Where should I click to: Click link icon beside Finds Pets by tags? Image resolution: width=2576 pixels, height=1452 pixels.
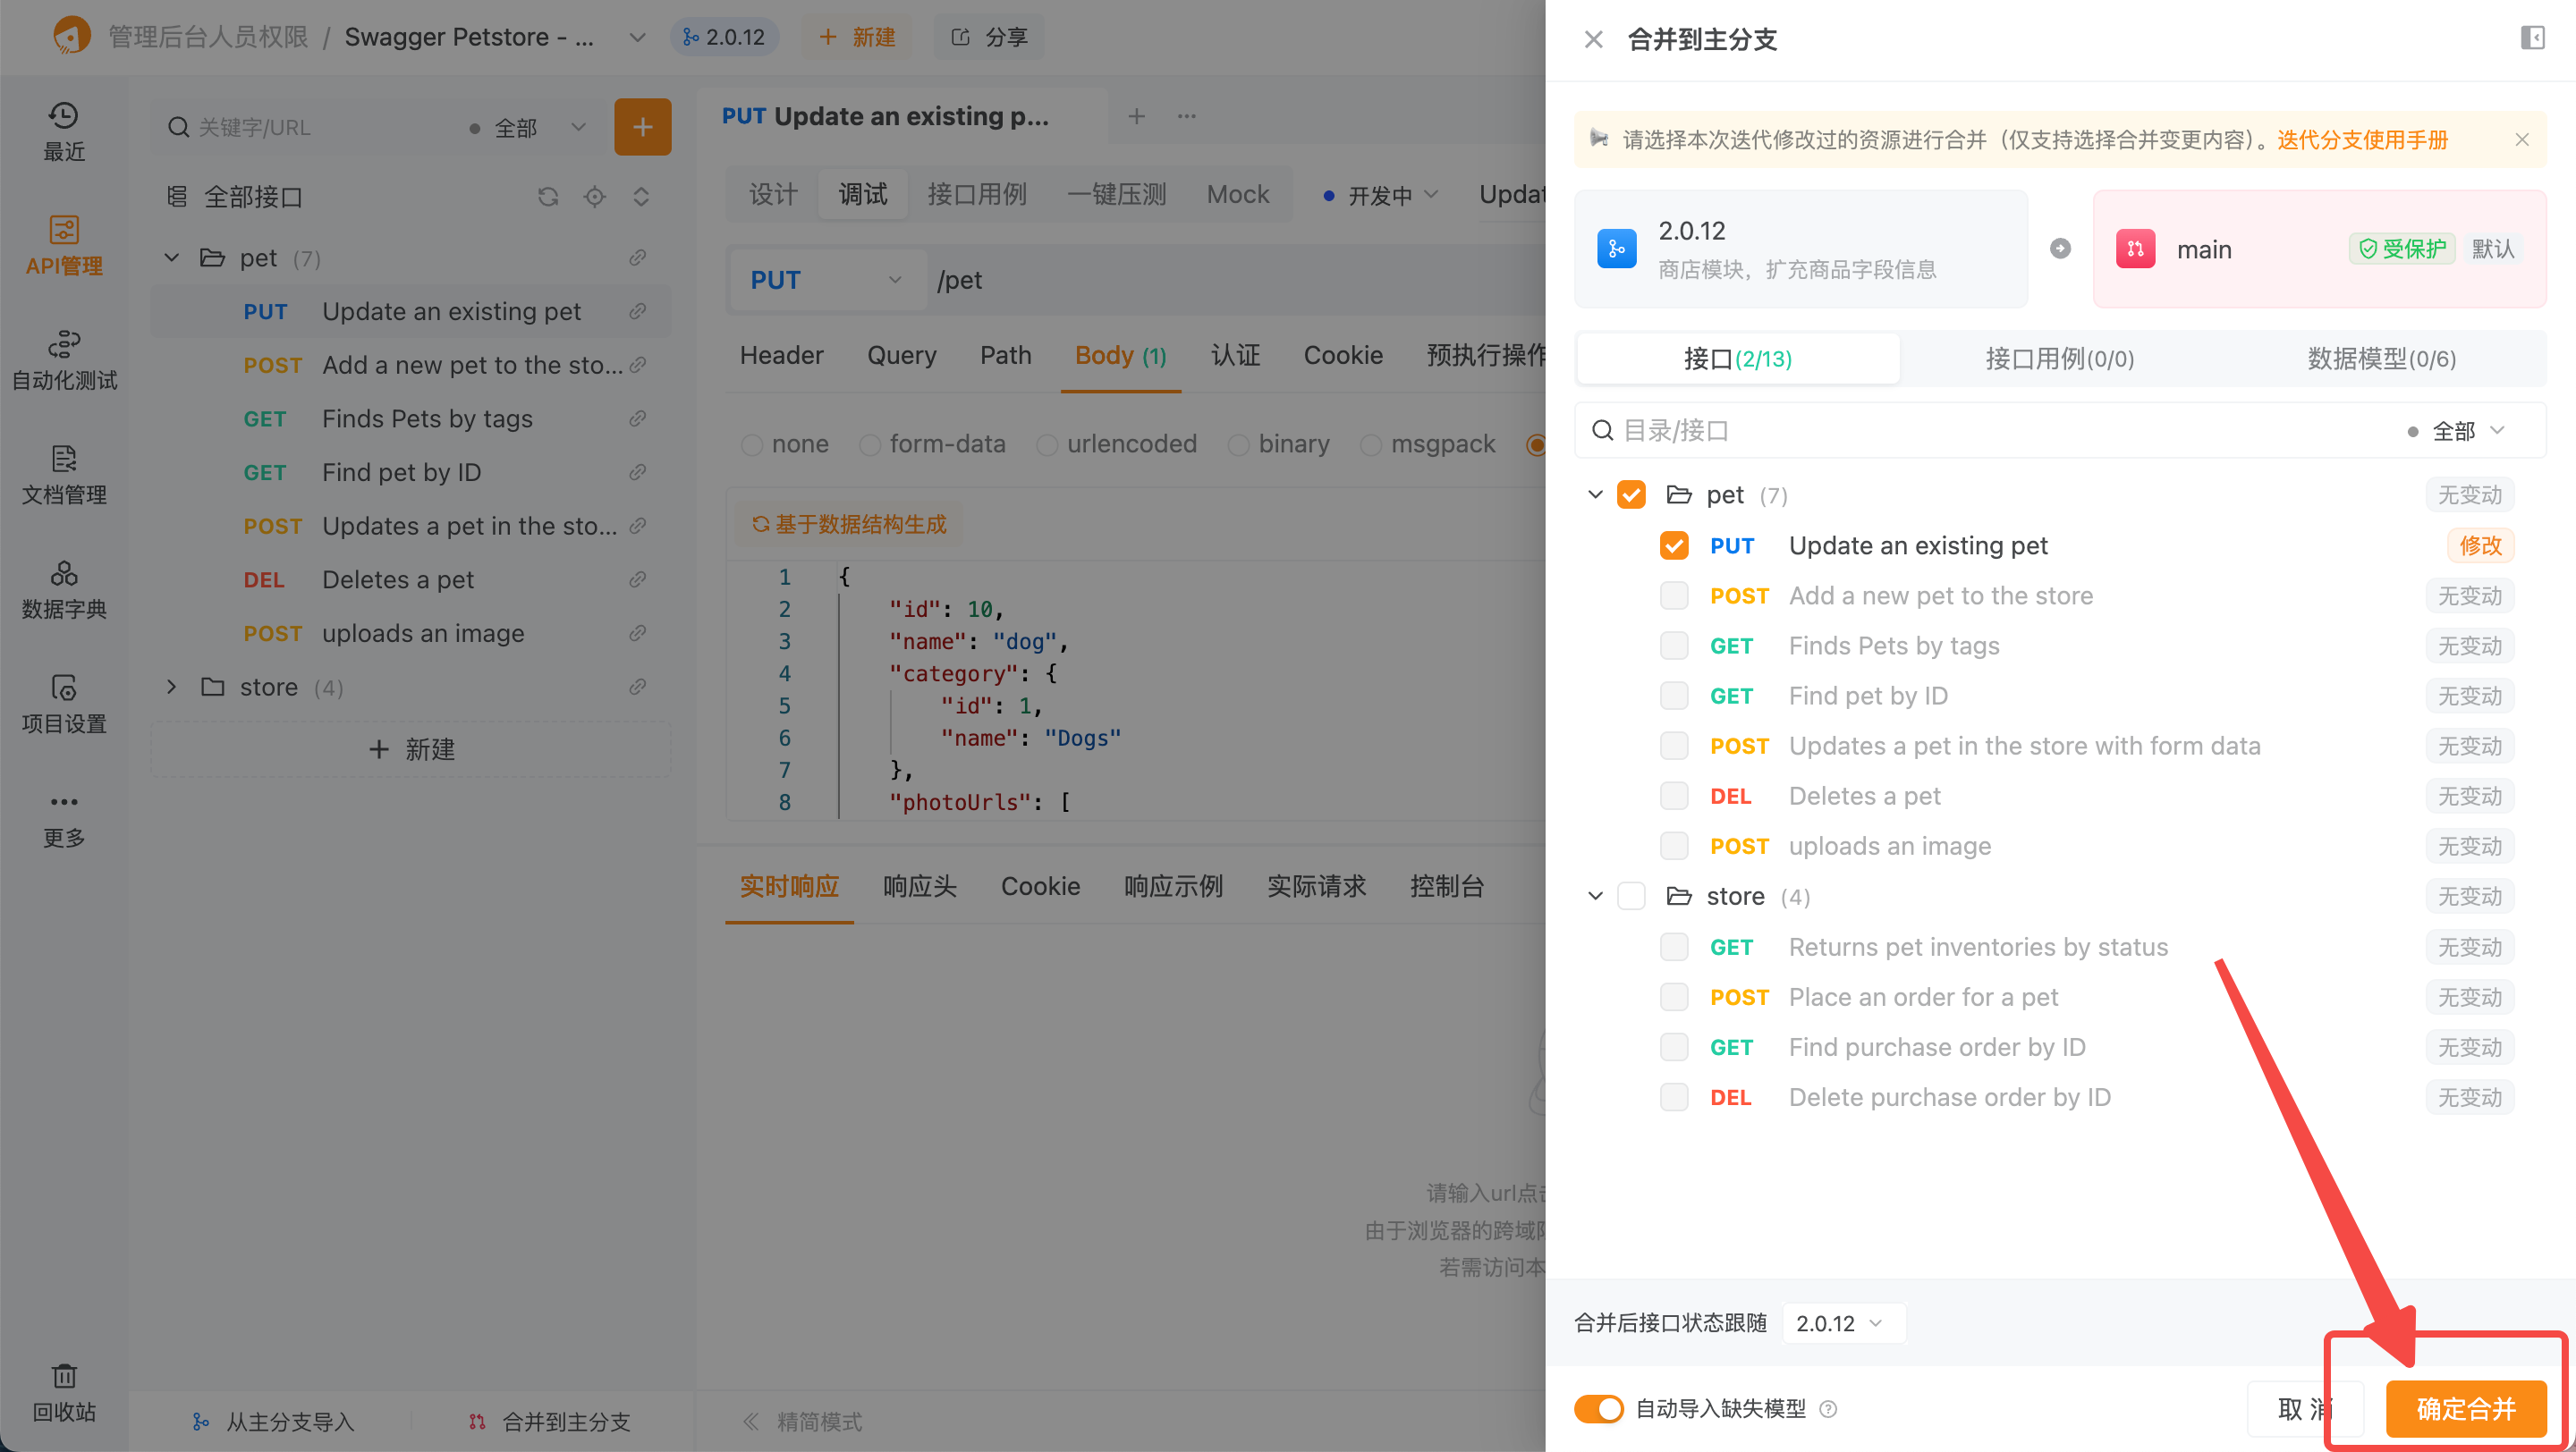pyautogui.click(x=637, y=418)
